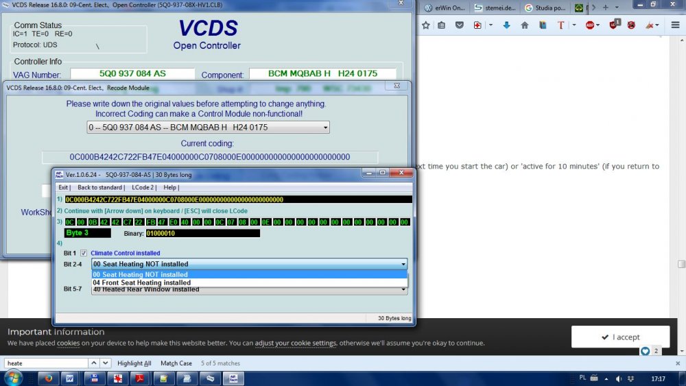Click the blue books library toolbar icon
Viewport: 686px width, 386px height.
point(543,25)
